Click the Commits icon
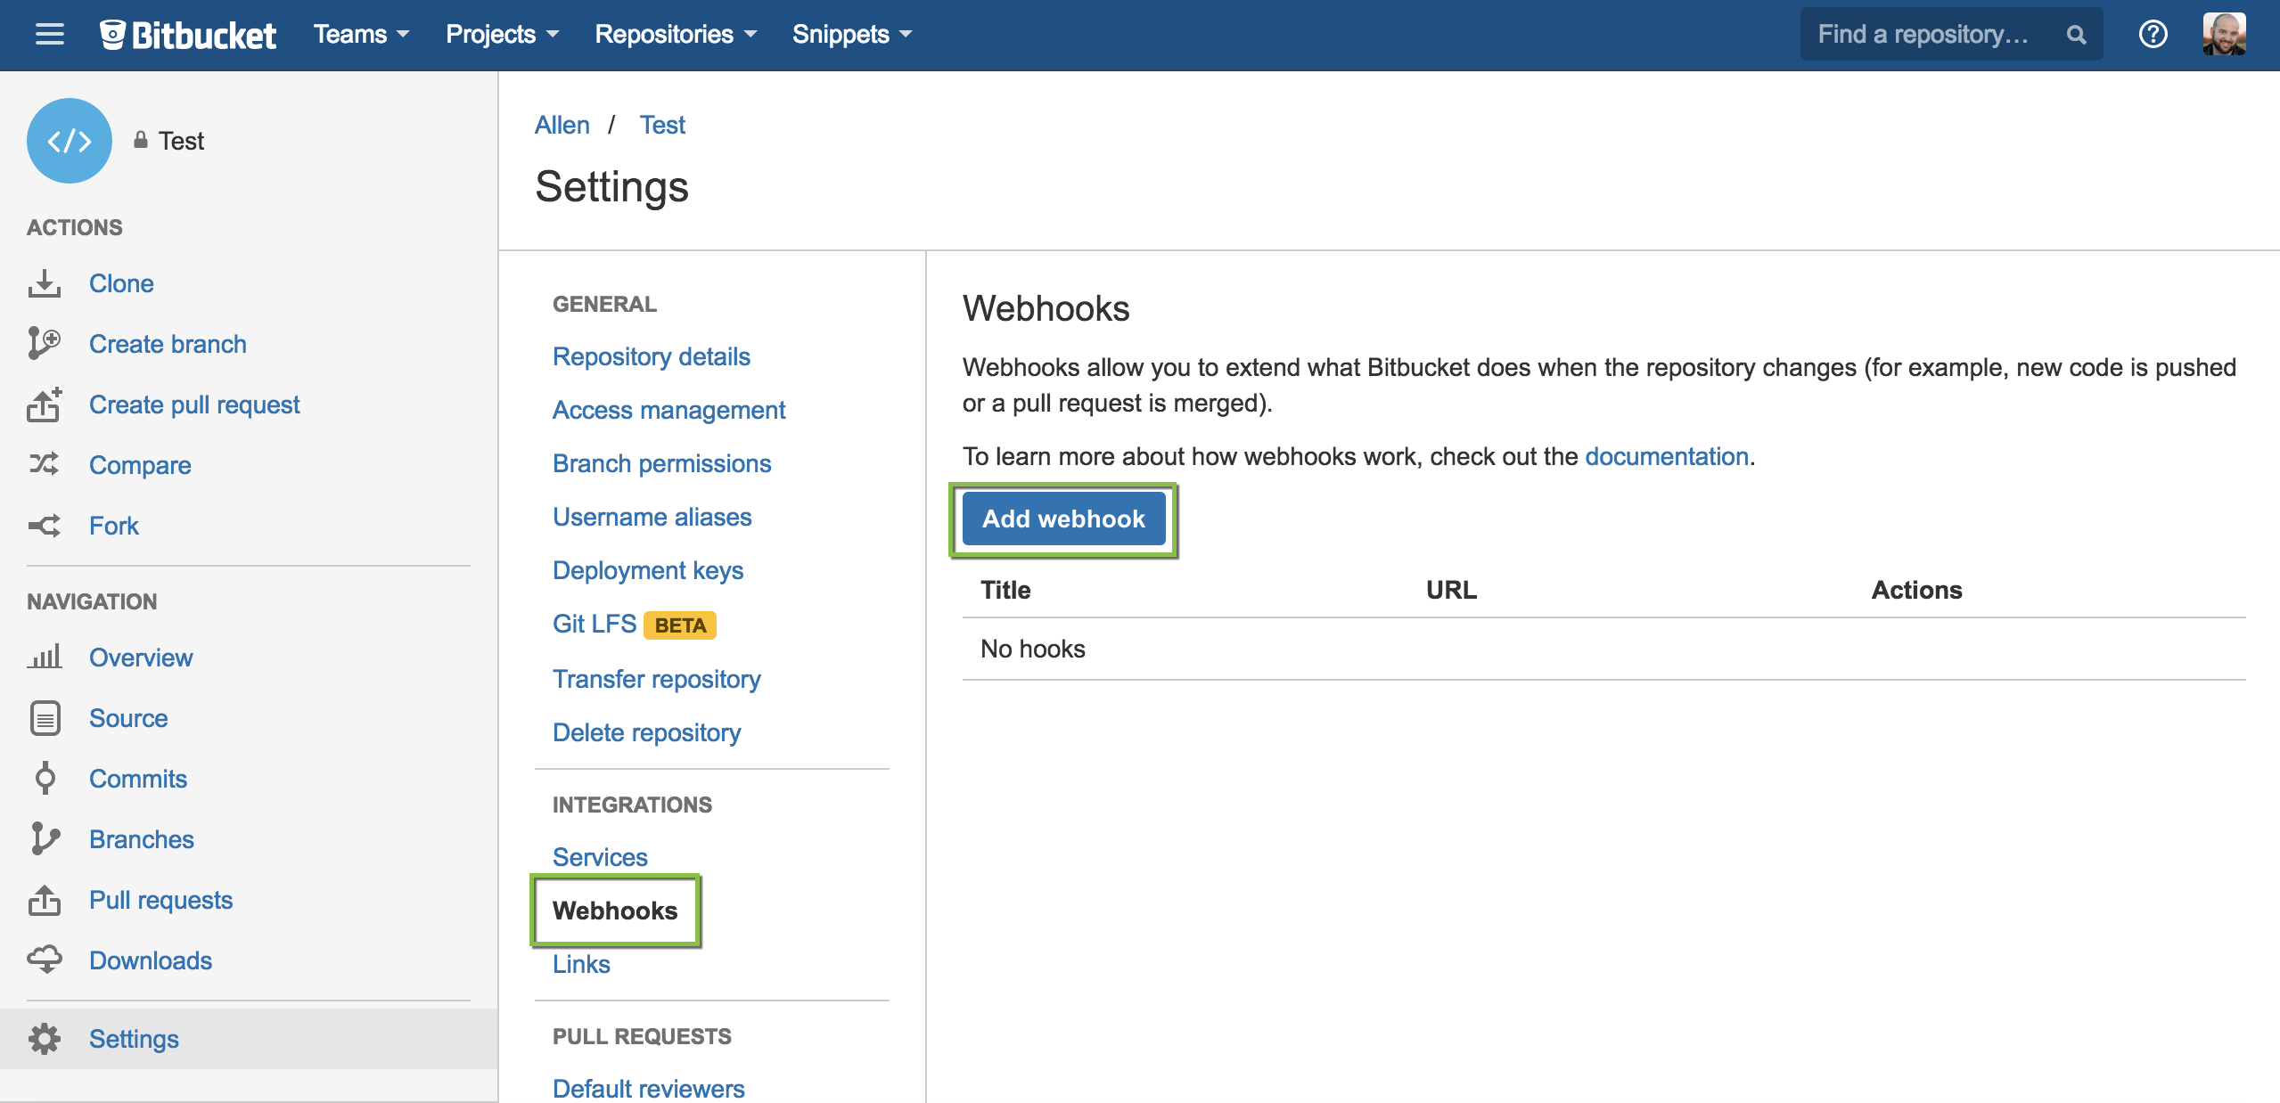This screenshot has height=1103, width=2280. 45,778
